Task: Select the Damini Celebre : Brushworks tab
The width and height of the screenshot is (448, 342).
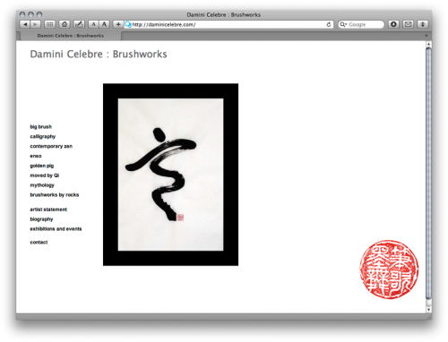Action: (71, 36)
